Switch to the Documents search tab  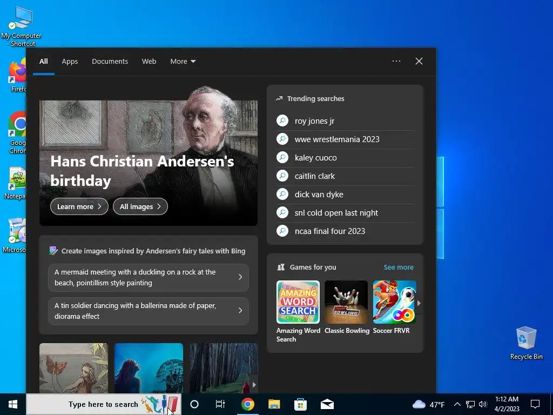[110, 62]
